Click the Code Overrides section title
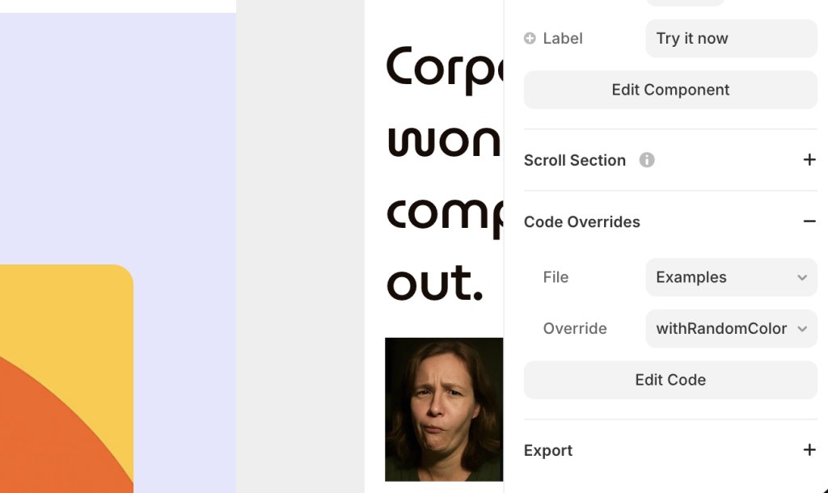This screenshot has width=828, height=493. pos(581,221)
